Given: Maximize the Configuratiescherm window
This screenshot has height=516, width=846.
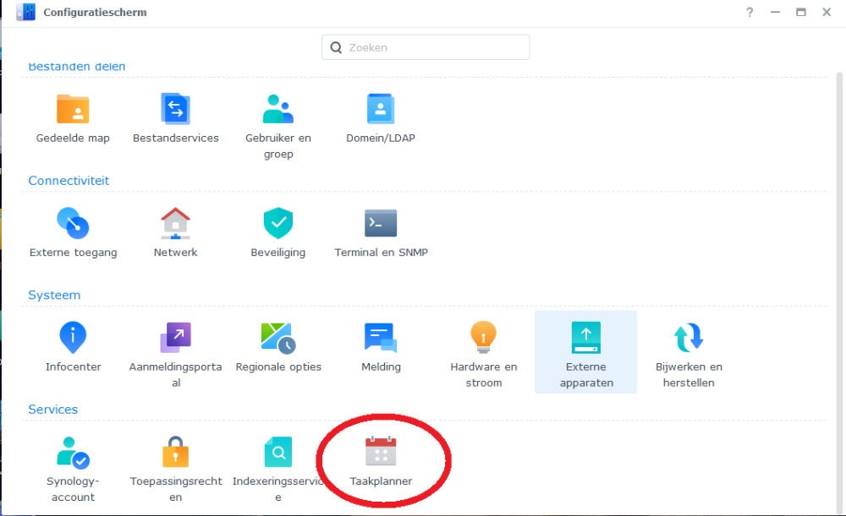Looking at the screenshot, I should (x=800, y=12).
